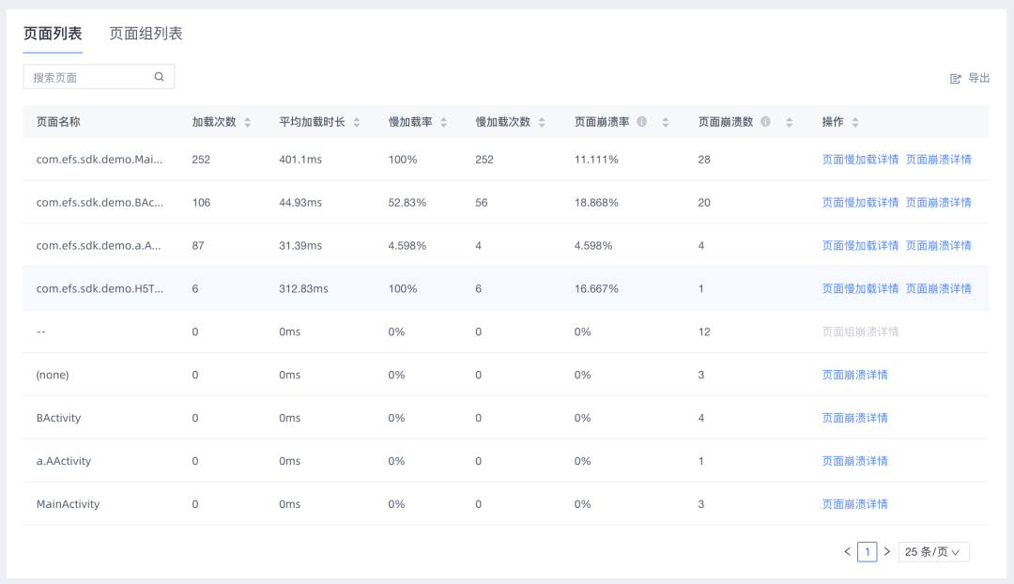Open 页面崩溃详情 for the BActivity row
1014x584 pixels.
pos(854,418)
